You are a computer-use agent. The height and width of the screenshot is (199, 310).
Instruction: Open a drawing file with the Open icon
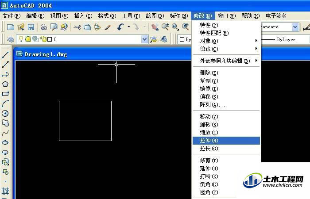[21, 27]
